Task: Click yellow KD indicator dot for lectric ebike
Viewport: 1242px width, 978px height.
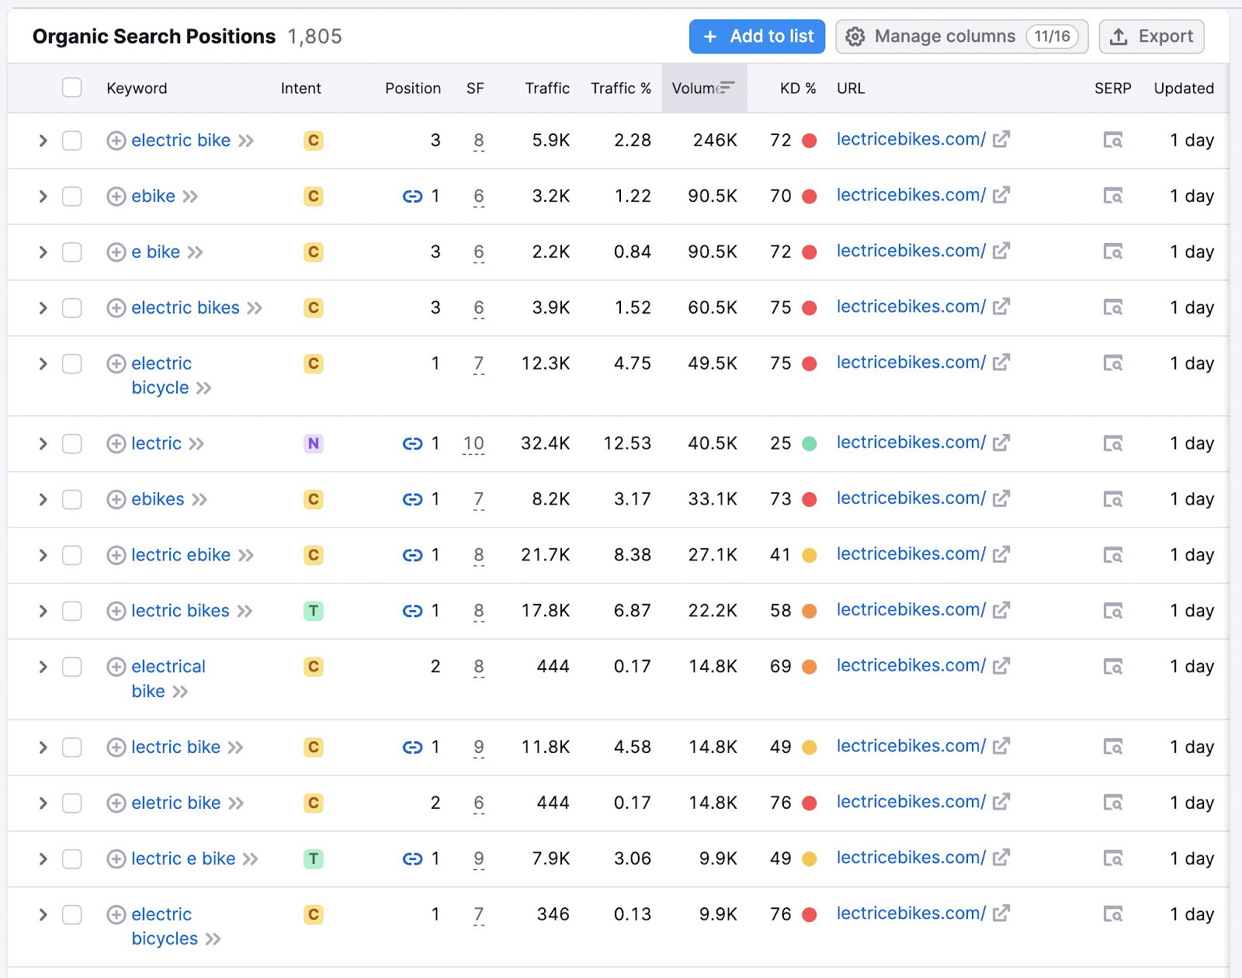Action: click(x=809, y=556)
